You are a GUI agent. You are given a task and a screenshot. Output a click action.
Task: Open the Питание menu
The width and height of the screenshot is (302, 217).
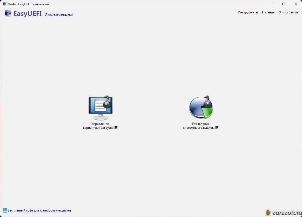(268, 12)
